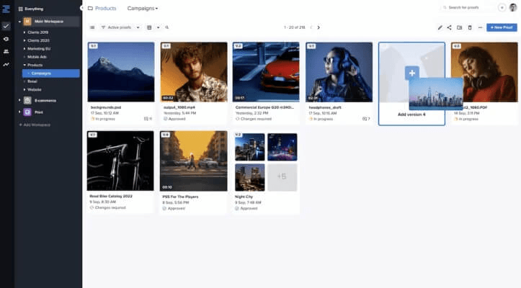521x288 pixels.
Task: Click the search magnifier beside the filter
Action: click(x=166, y=27)
